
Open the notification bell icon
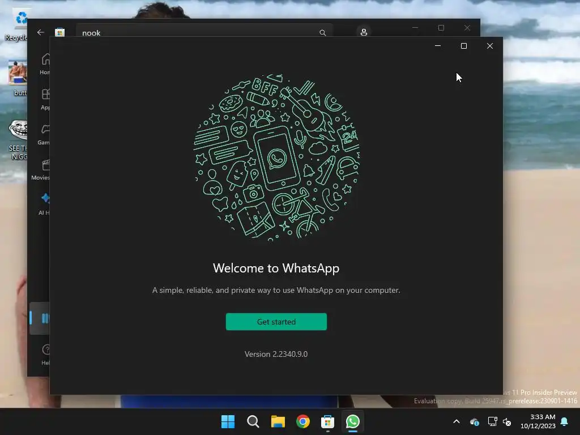pos(565,421)
